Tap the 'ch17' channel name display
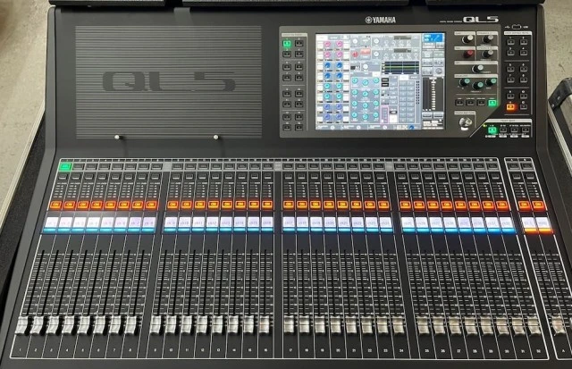The width and height of the screenshot is (572, 369). 289,223
